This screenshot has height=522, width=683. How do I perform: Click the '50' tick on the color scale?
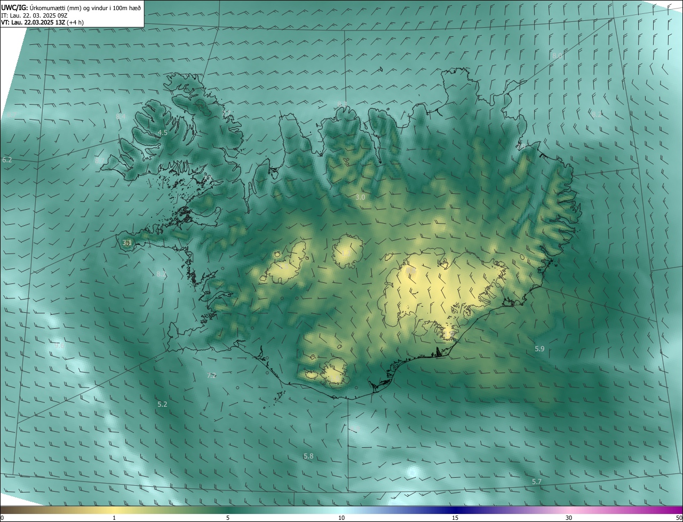coord(679,518)
